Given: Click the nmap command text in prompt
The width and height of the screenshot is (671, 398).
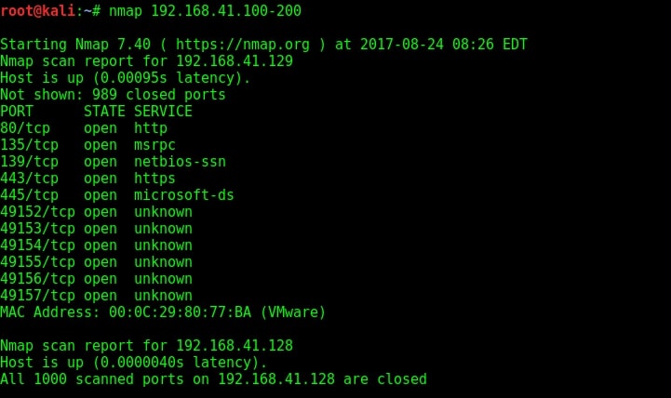Looking at the screenshot, I should click(205, 10).
